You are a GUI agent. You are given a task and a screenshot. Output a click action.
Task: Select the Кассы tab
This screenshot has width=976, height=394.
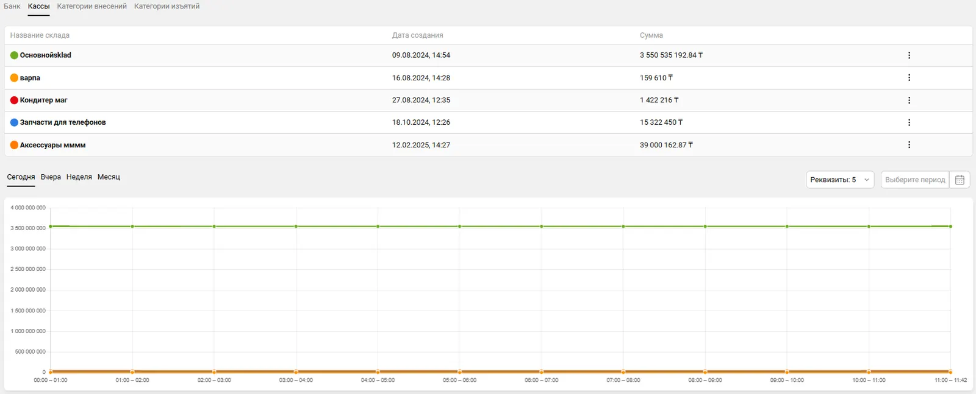click(x=38, y=6)
